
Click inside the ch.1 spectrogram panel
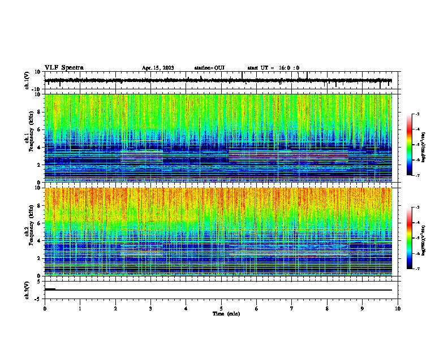coord(218,138)
